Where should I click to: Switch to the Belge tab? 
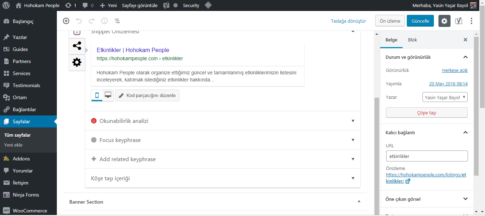coord(391,40)
